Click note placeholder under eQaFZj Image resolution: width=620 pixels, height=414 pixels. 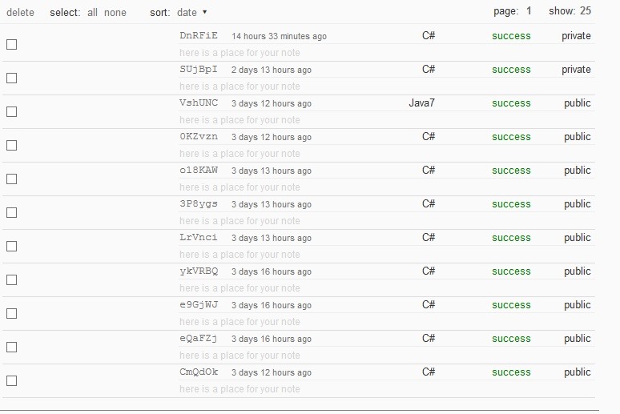[240, 355]
